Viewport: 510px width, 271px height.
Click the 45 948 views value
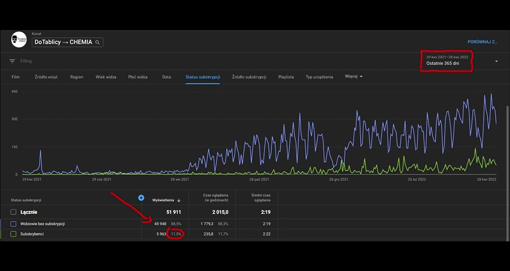pyautogui.click(x=160, y=224)
